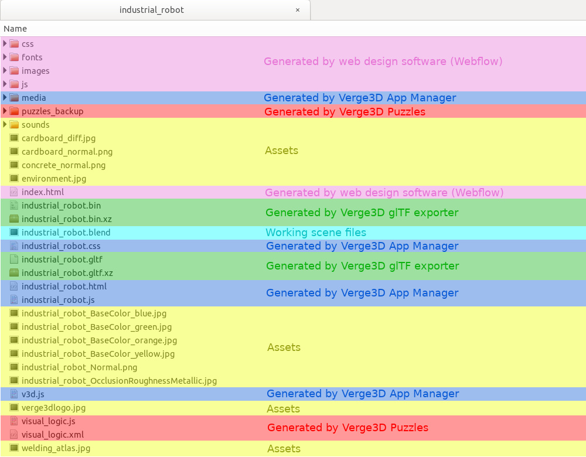Expand the puzzles_backup folder arrow
This screenshot has height=457, width=586.
5,111
